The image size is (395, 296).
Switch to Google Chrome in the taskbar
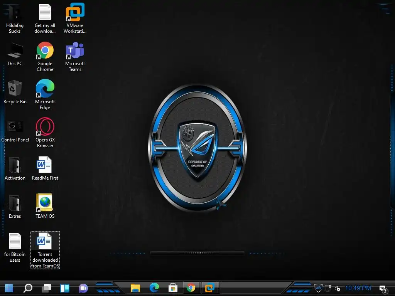click(191, 288)
